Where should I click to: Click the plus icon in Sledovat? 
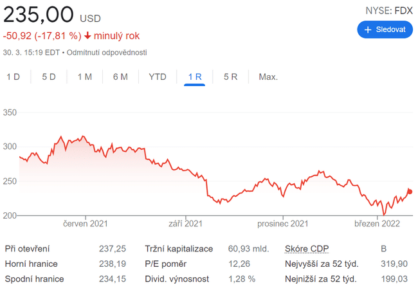point(368,30)
